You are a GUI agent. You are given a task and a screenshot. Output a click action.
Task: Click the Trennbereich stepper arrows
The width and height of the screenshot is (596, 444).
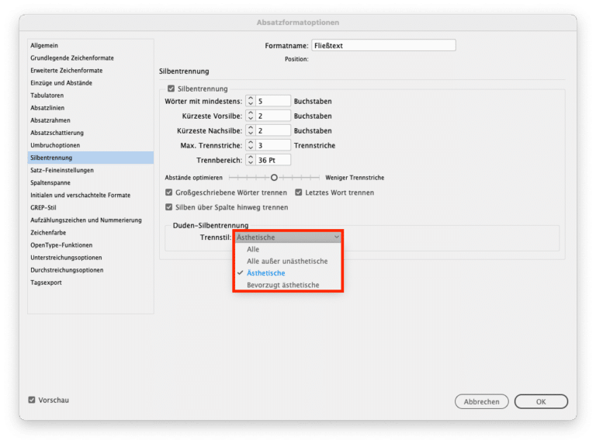251,160
